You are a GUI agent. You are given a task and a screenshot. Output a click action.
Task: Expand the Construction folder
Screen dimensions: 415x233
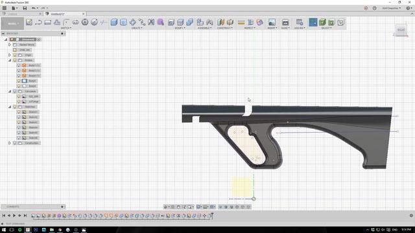tap(10, 143)
